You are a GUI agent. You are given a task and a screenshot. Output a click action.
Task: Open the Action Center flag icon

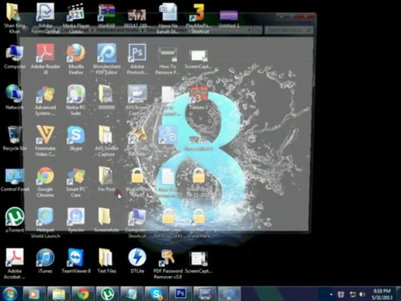341,295
